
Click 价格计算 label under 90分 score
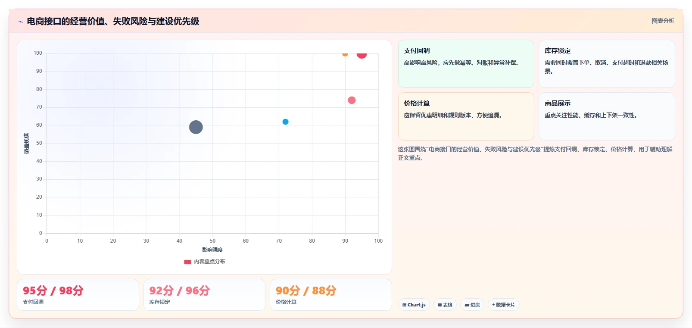286,302
